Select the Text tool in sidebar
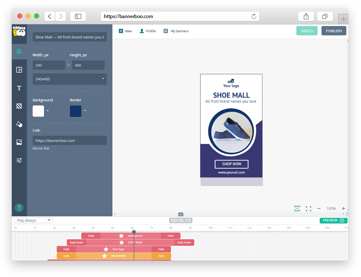This screenshot has width=361, height=277. point(19,88)
